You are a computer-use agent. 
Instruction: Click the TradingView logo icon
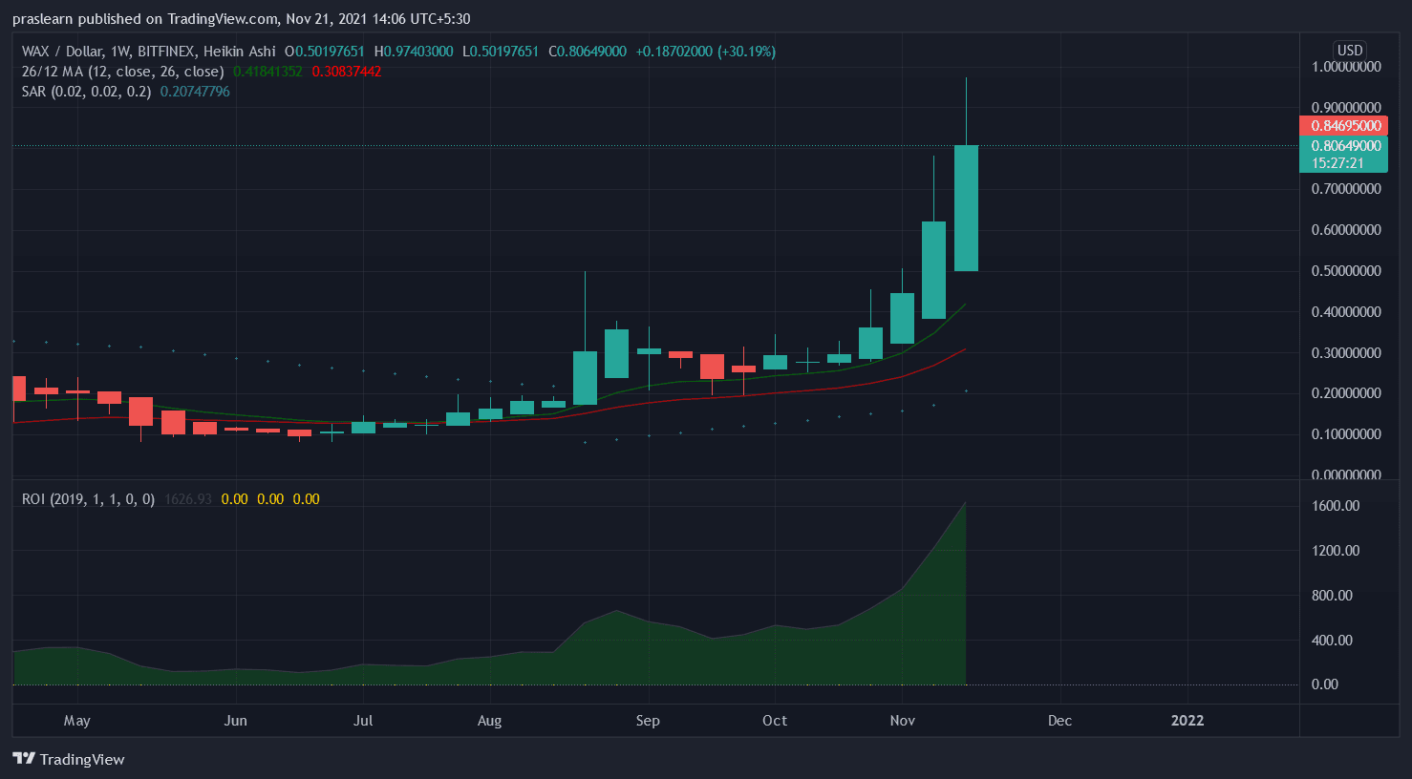click(x=25, y=759)
